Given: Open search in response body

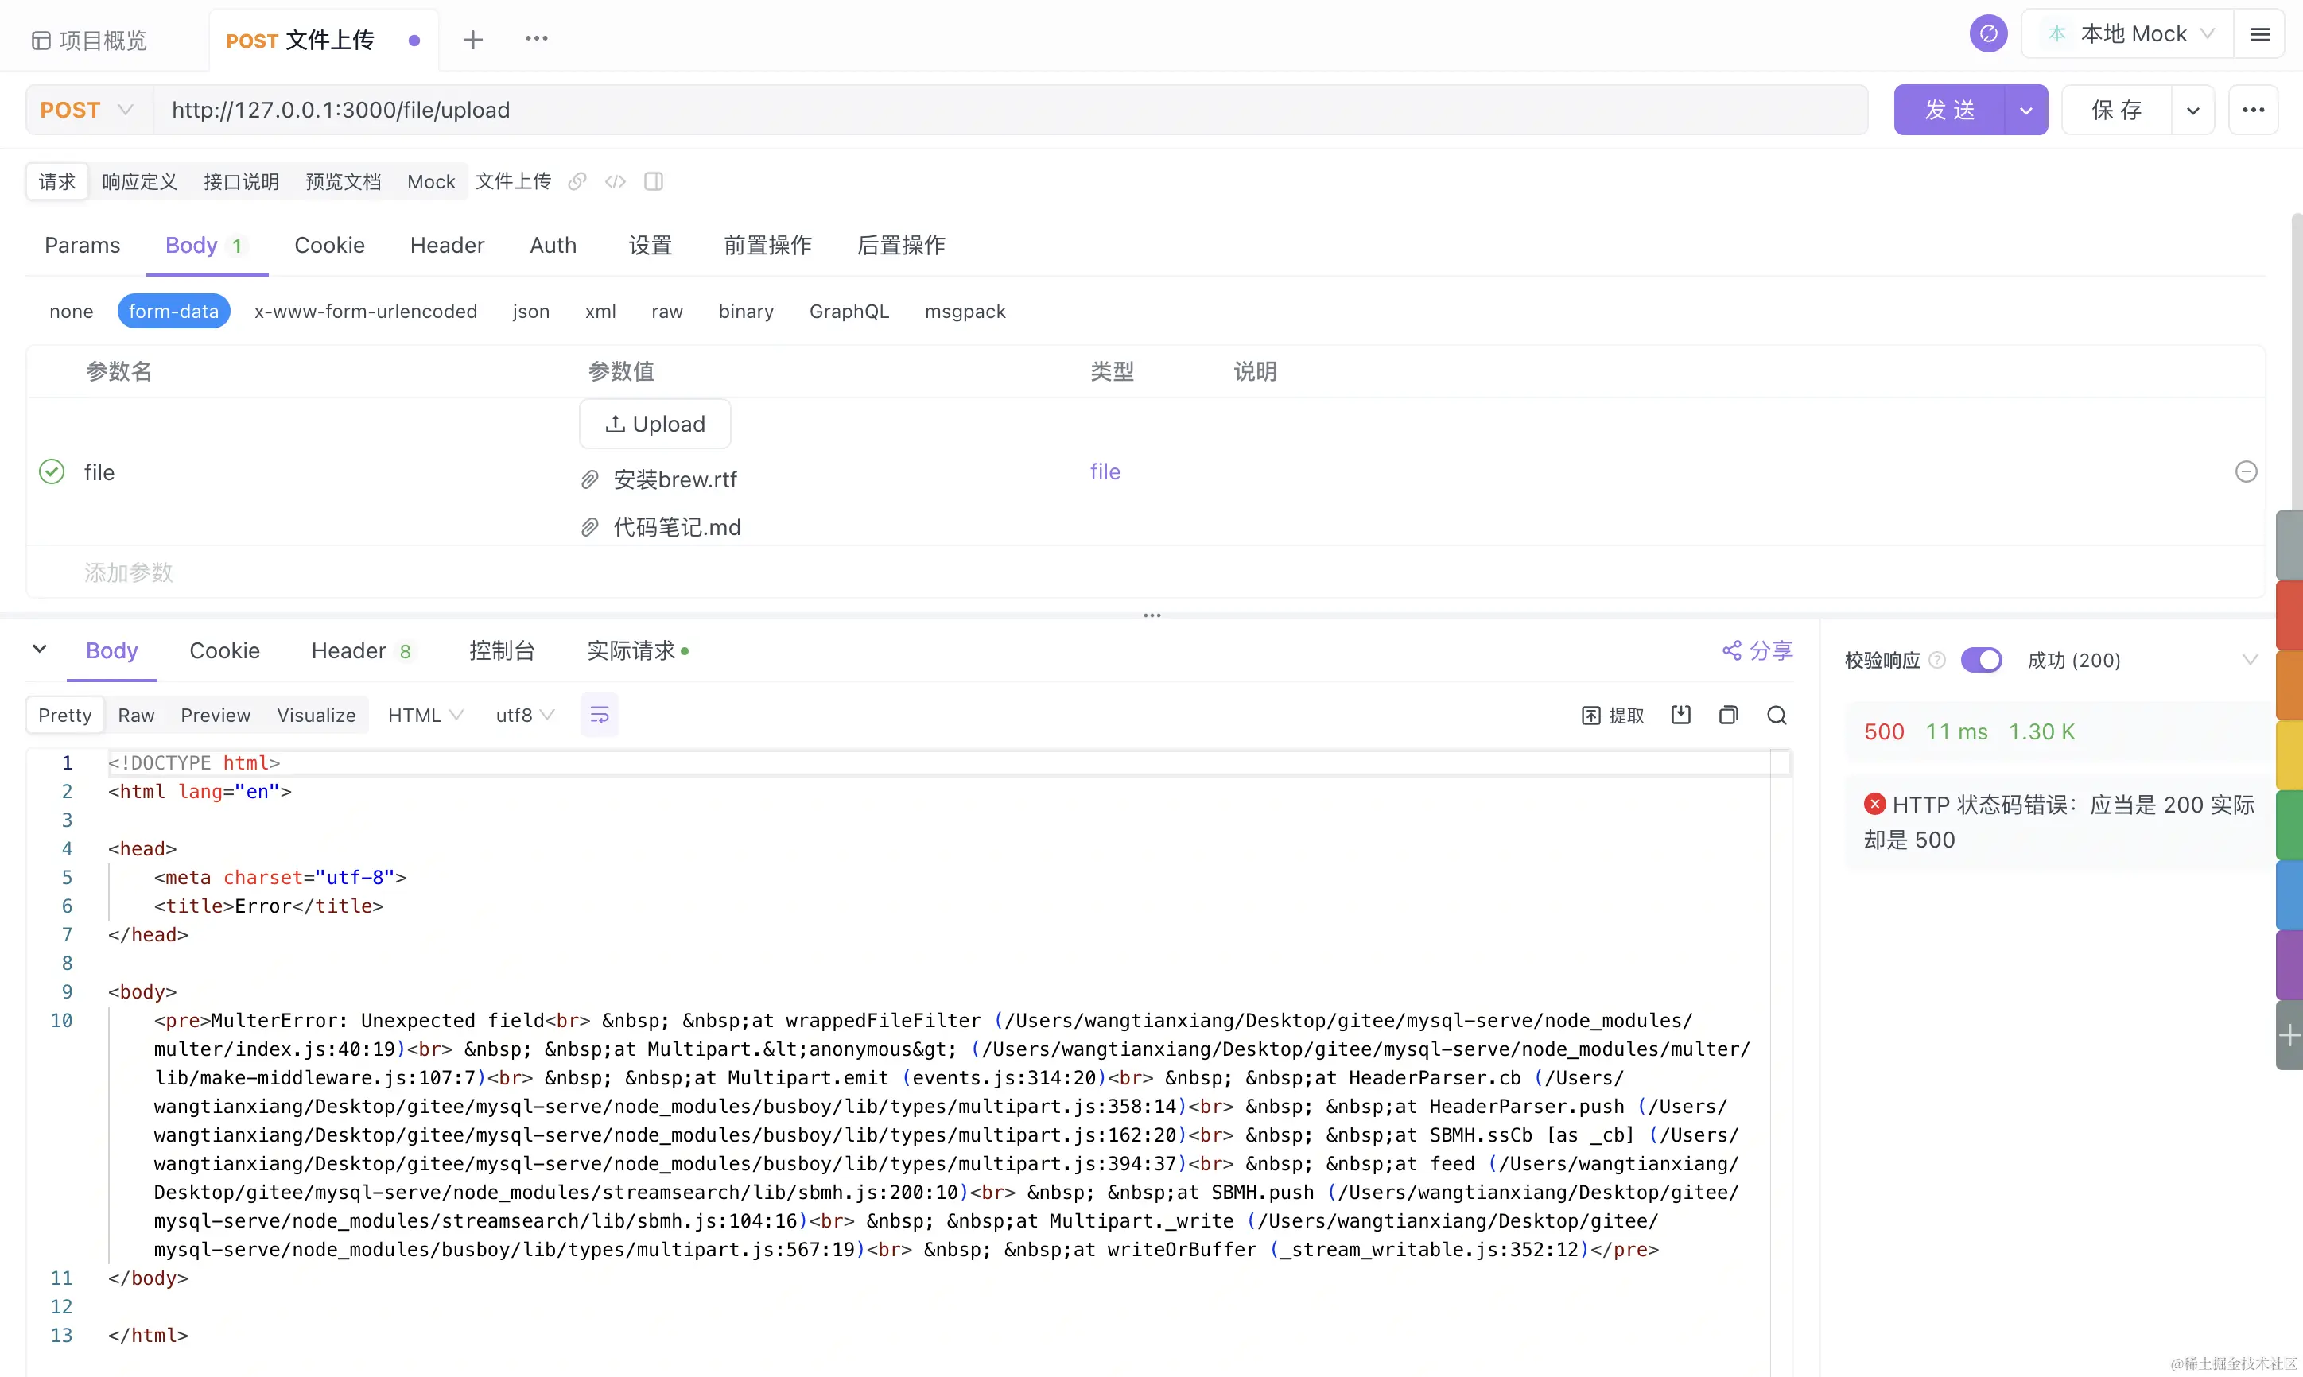Looking at the screenshot, I should (1776, 715).
